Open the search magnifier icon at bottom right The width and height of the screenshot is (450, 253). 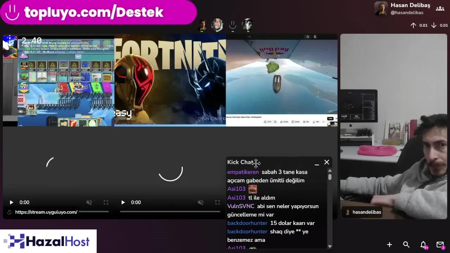(x=406, y=245)
